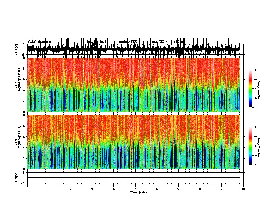Click the ch.2 spectrogram color scale bar
The image size is (274, 212).
pos(250,146)
